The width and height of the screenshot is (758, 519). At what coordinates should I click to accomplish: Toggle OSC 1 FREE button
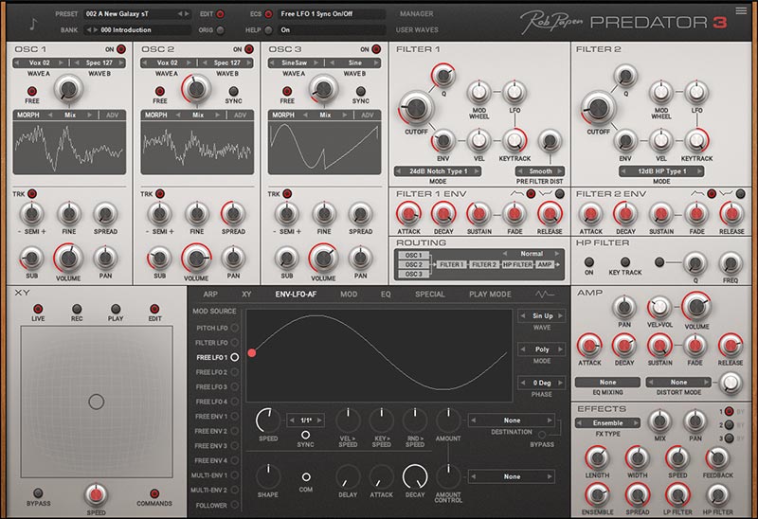32,91
